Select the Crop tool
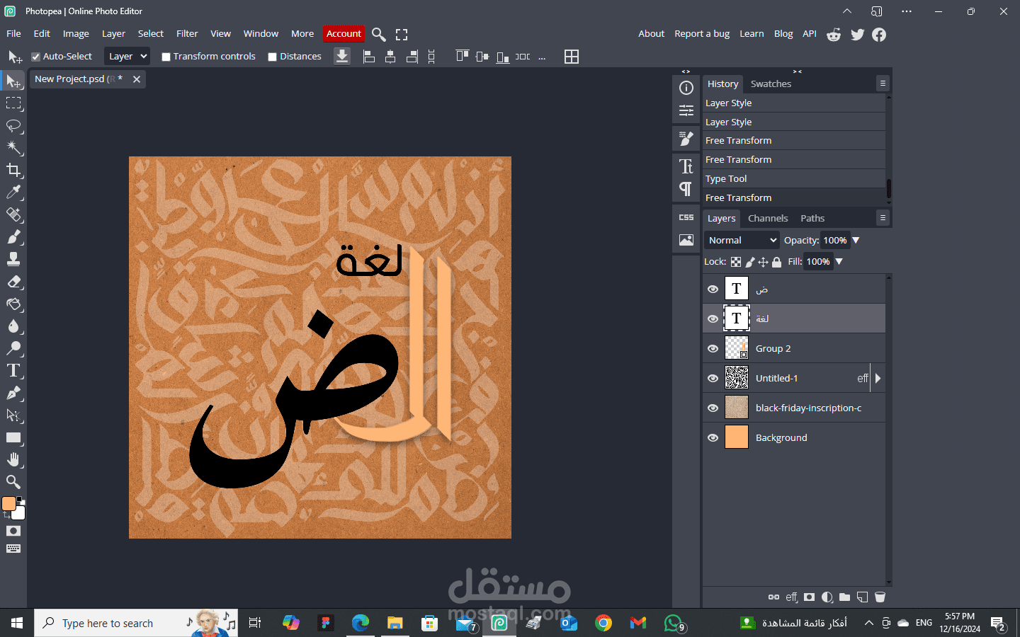This screenshot has height=637, width=1020. tap(14, 170)
